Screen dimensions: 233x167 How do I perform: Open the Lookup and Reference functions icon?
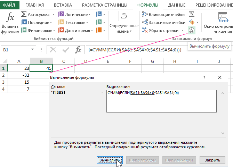[x=99, y=14]
